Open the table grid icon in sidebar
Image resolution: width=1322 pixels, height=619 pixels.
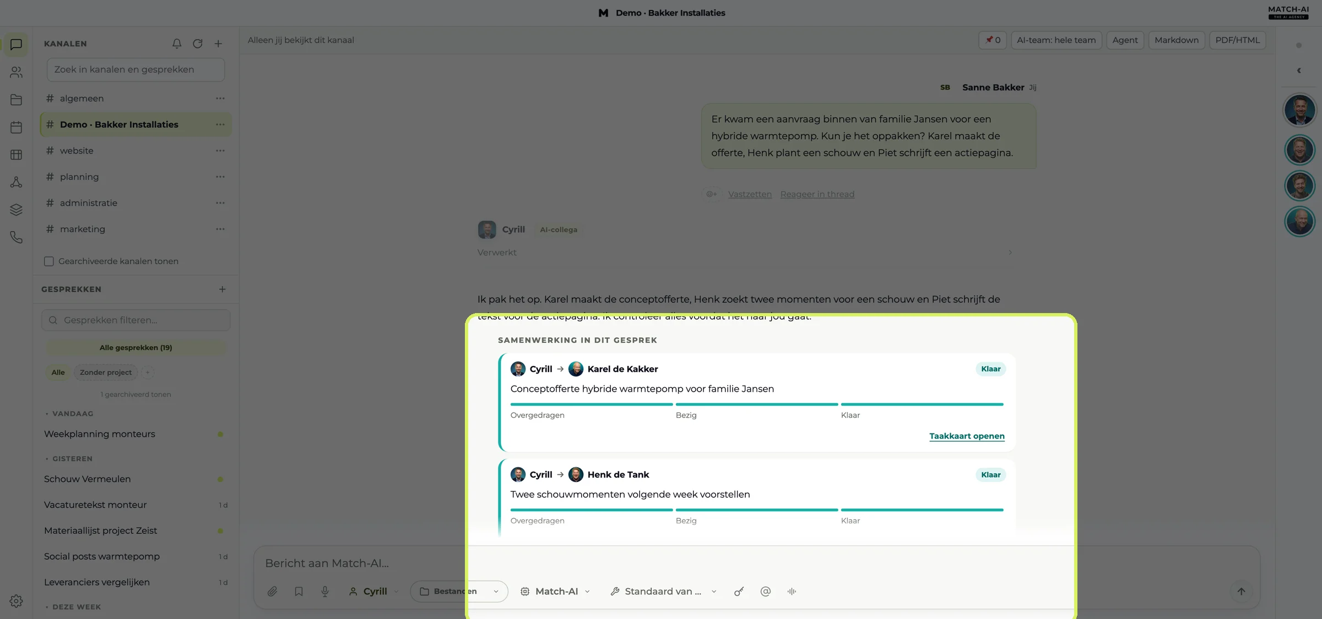tap(16, 155)
